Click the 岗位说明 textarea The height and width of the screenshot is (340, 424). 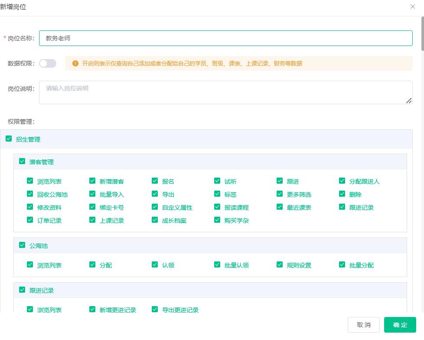[x=225, y=92]
